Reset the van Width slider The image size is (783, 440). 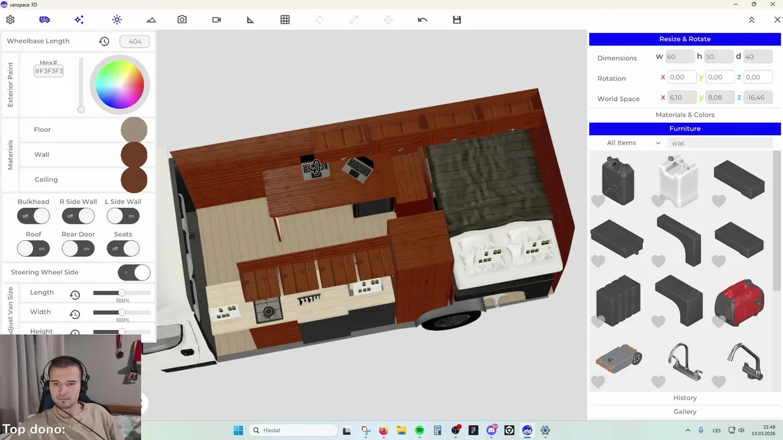point(75,315)
